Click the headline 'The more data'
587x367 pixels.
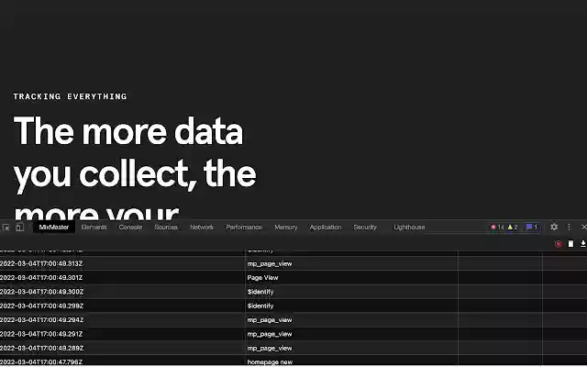point(128,131)
